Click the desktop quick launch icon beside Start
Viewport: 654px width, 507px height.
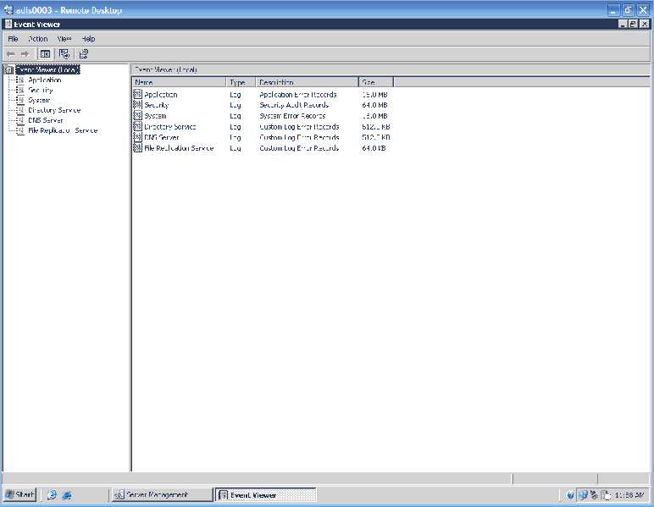(52, 495)
